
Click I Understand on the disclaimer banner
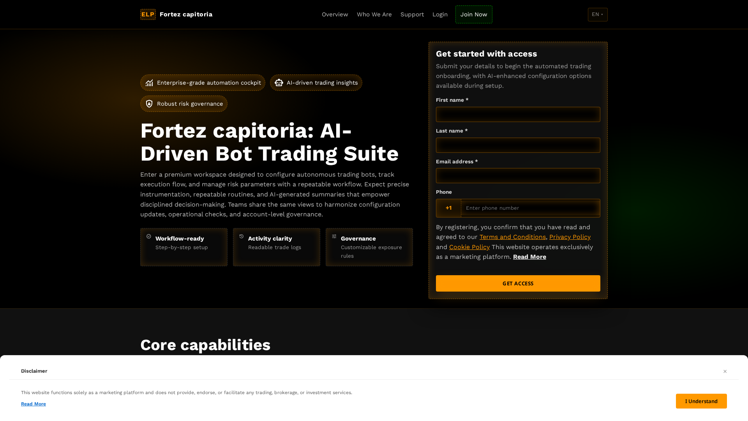[701, 401]
